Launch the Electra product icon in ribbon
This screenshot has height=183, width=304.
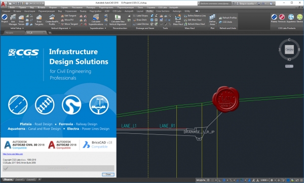tap(299, 18)
